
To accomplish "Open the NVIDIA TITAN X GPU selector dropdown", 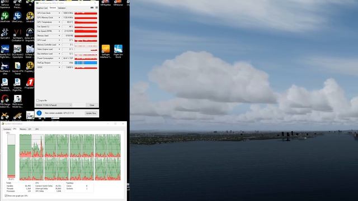I will tap(54, 105).
